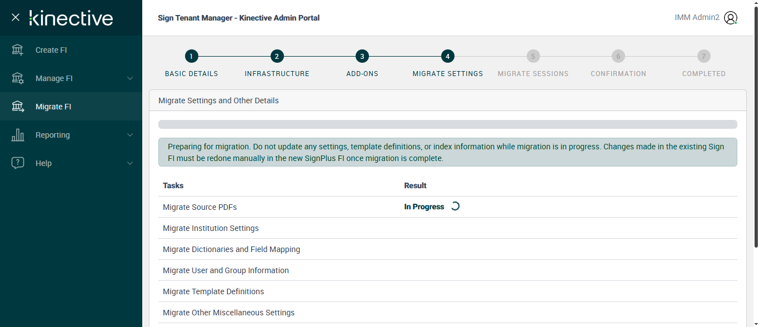Select step 4 Migrate Settings
Viewport: 759px width, 327px height.
pos(447,56)
